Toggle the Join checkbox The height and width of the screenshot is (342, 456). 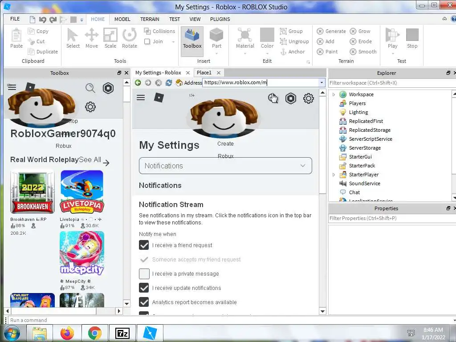[x=147, y=41]
